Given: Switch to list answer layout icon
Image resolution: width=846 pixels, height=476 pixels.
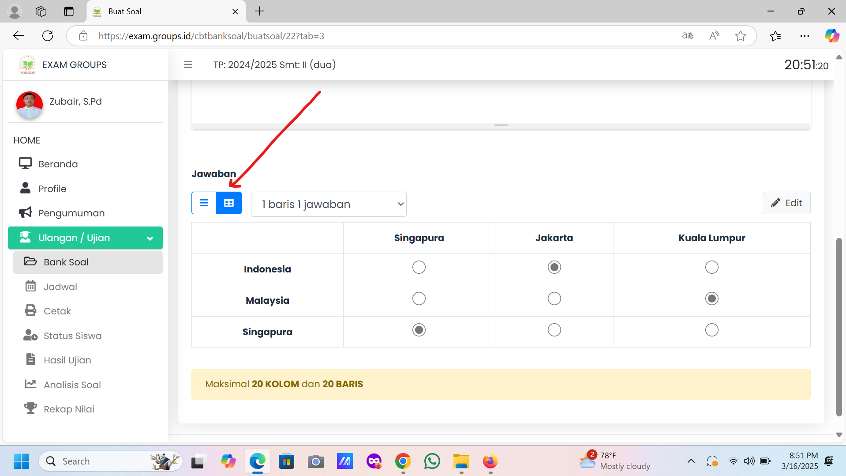Looking at the screenshot, I should 204,203.
